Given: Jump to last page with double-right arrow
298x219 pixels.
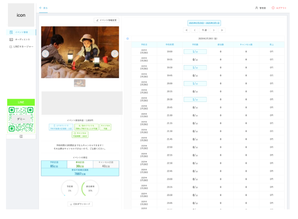Looking at the screenshot, I should (x=222, y=30).
